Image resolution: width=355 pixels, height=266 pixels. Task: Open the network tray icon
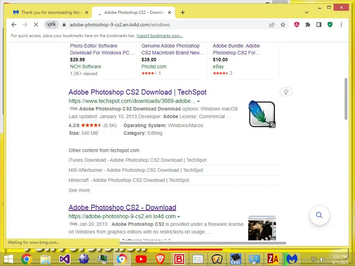pos(314,259)
